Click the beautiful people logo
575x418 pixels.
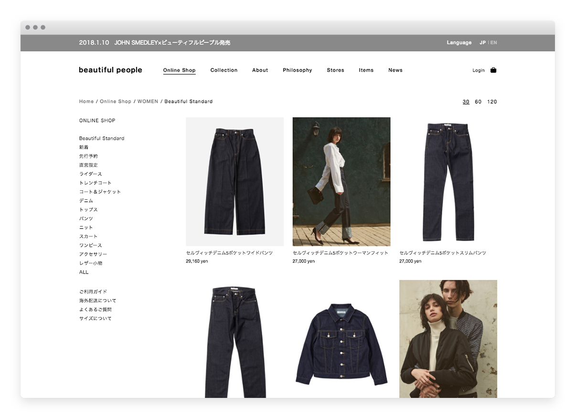110,70
